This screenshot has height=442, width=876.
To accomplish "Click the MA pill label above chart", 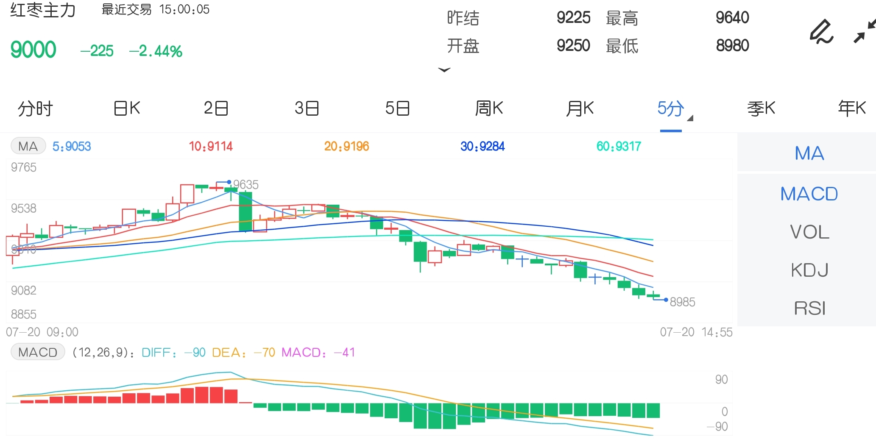I will tap(28, 146).
